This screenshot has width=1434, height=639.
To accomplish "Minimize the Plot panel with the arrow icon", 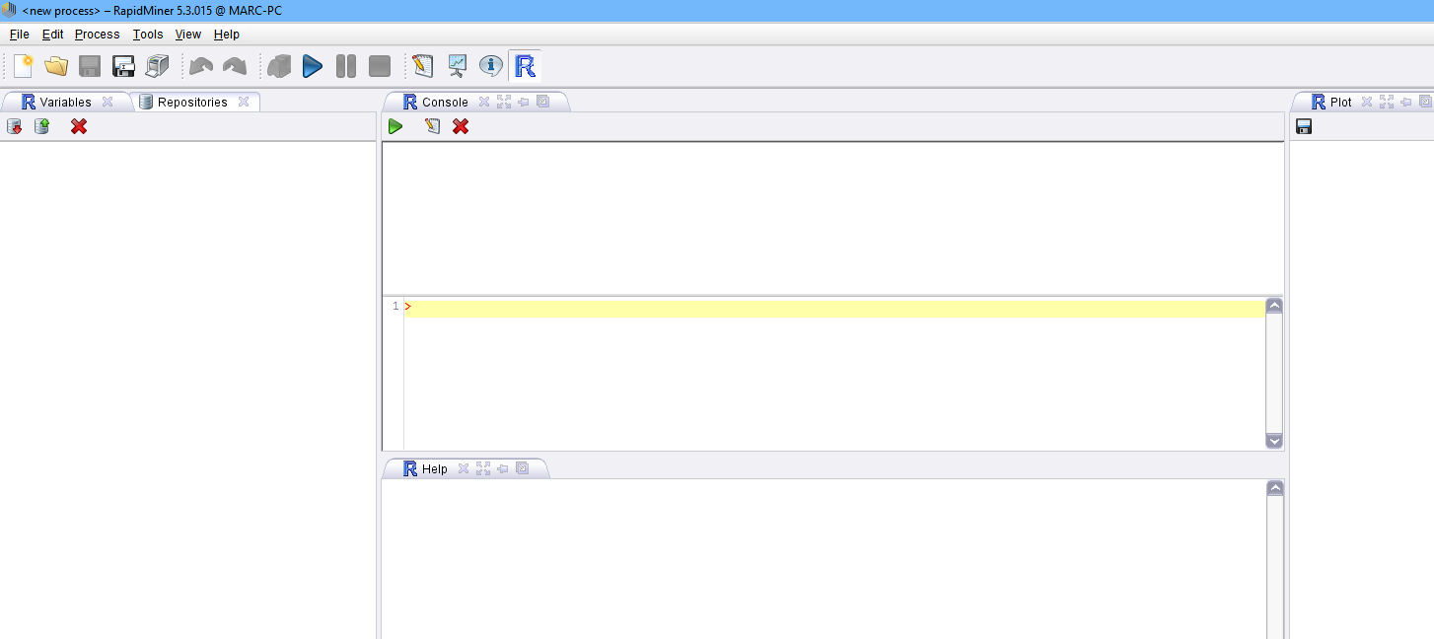I will pyautogui.click(x=1406, y=102).
